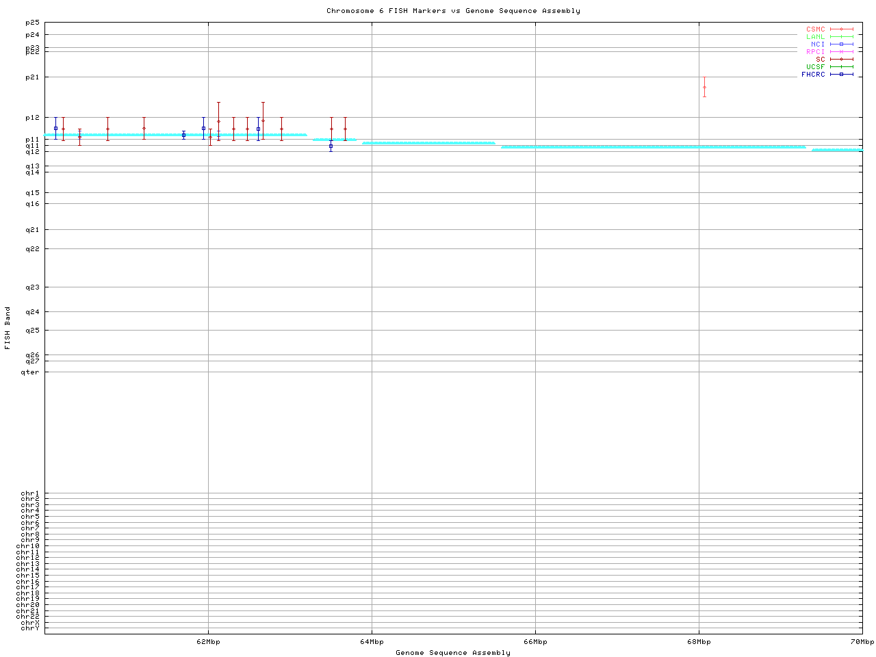
Task: Select the isolated red data point near p21
Action: point(704,87)
